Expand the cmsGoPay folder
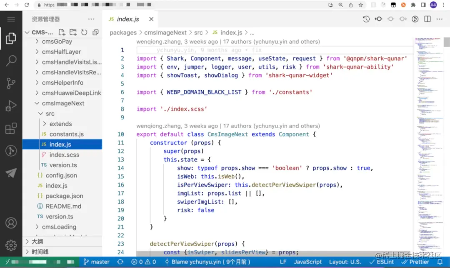This screenshot has height=268, width=450. click(x=62, y=42)
